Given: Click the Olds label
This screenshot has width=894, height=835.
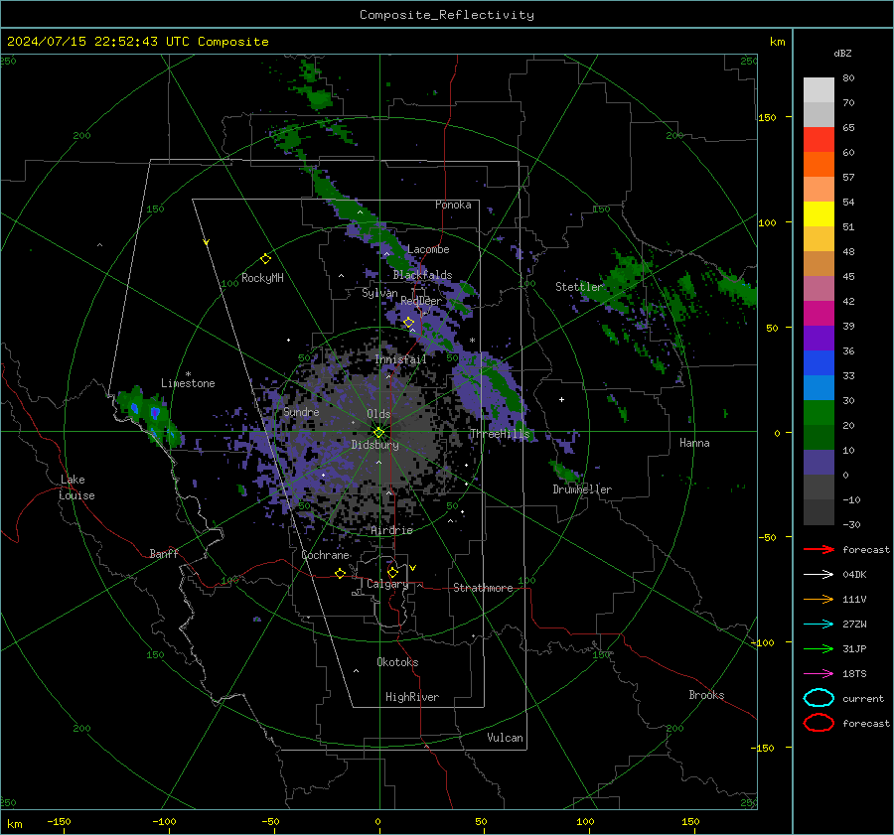Looking at the screenshot, I should tap(378, 414).
